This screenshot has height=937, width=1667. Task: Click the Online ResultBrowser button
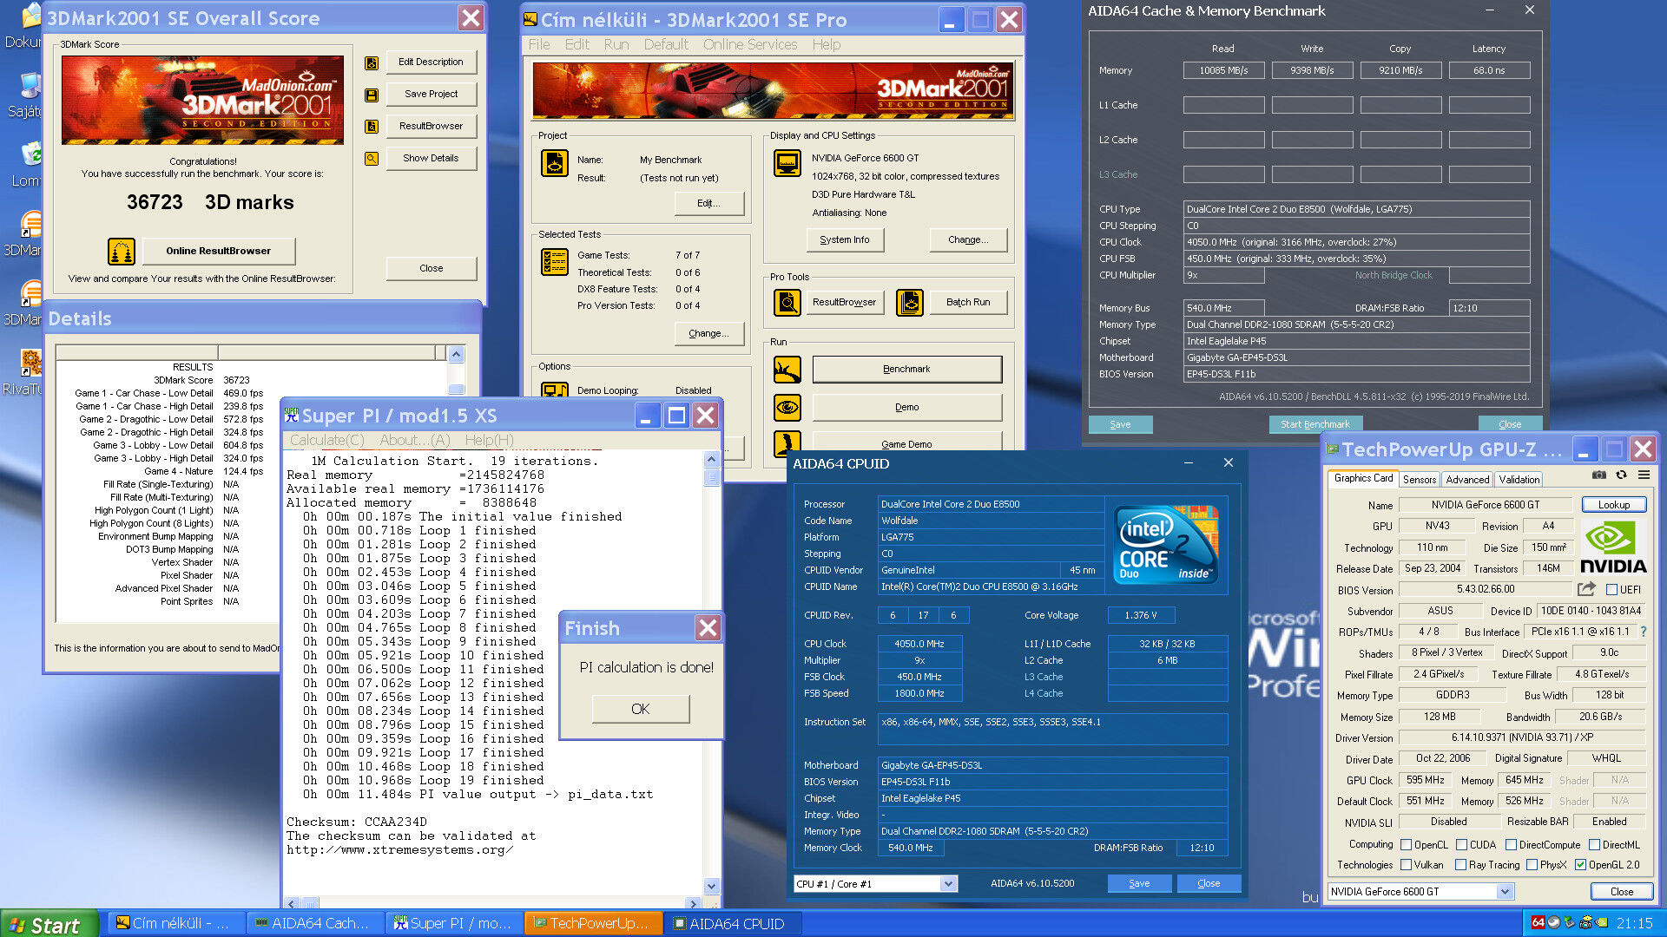point(219,251)
